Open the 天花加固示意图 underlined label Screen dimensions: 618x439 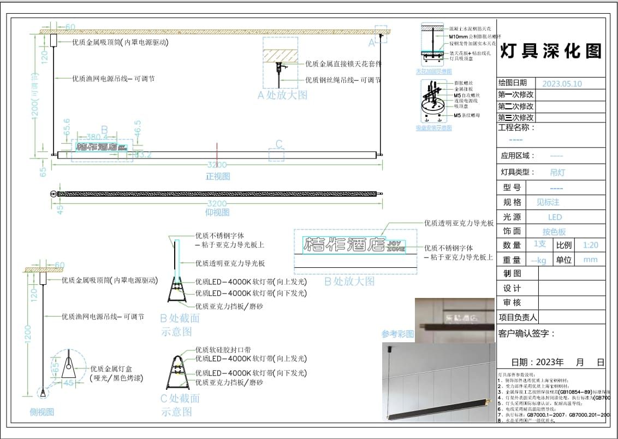coord(433,72)
